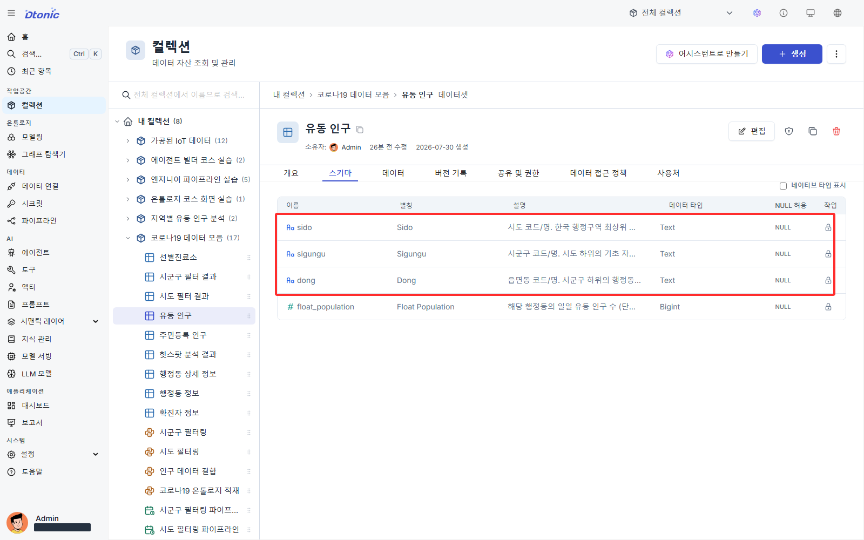
Task: Toggle the hamburger sidebar menu
Action: pyautogui.click(x=11, y=13)
